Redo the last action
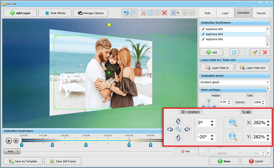This screenshot has height=168, width=274. pos(133,13)
